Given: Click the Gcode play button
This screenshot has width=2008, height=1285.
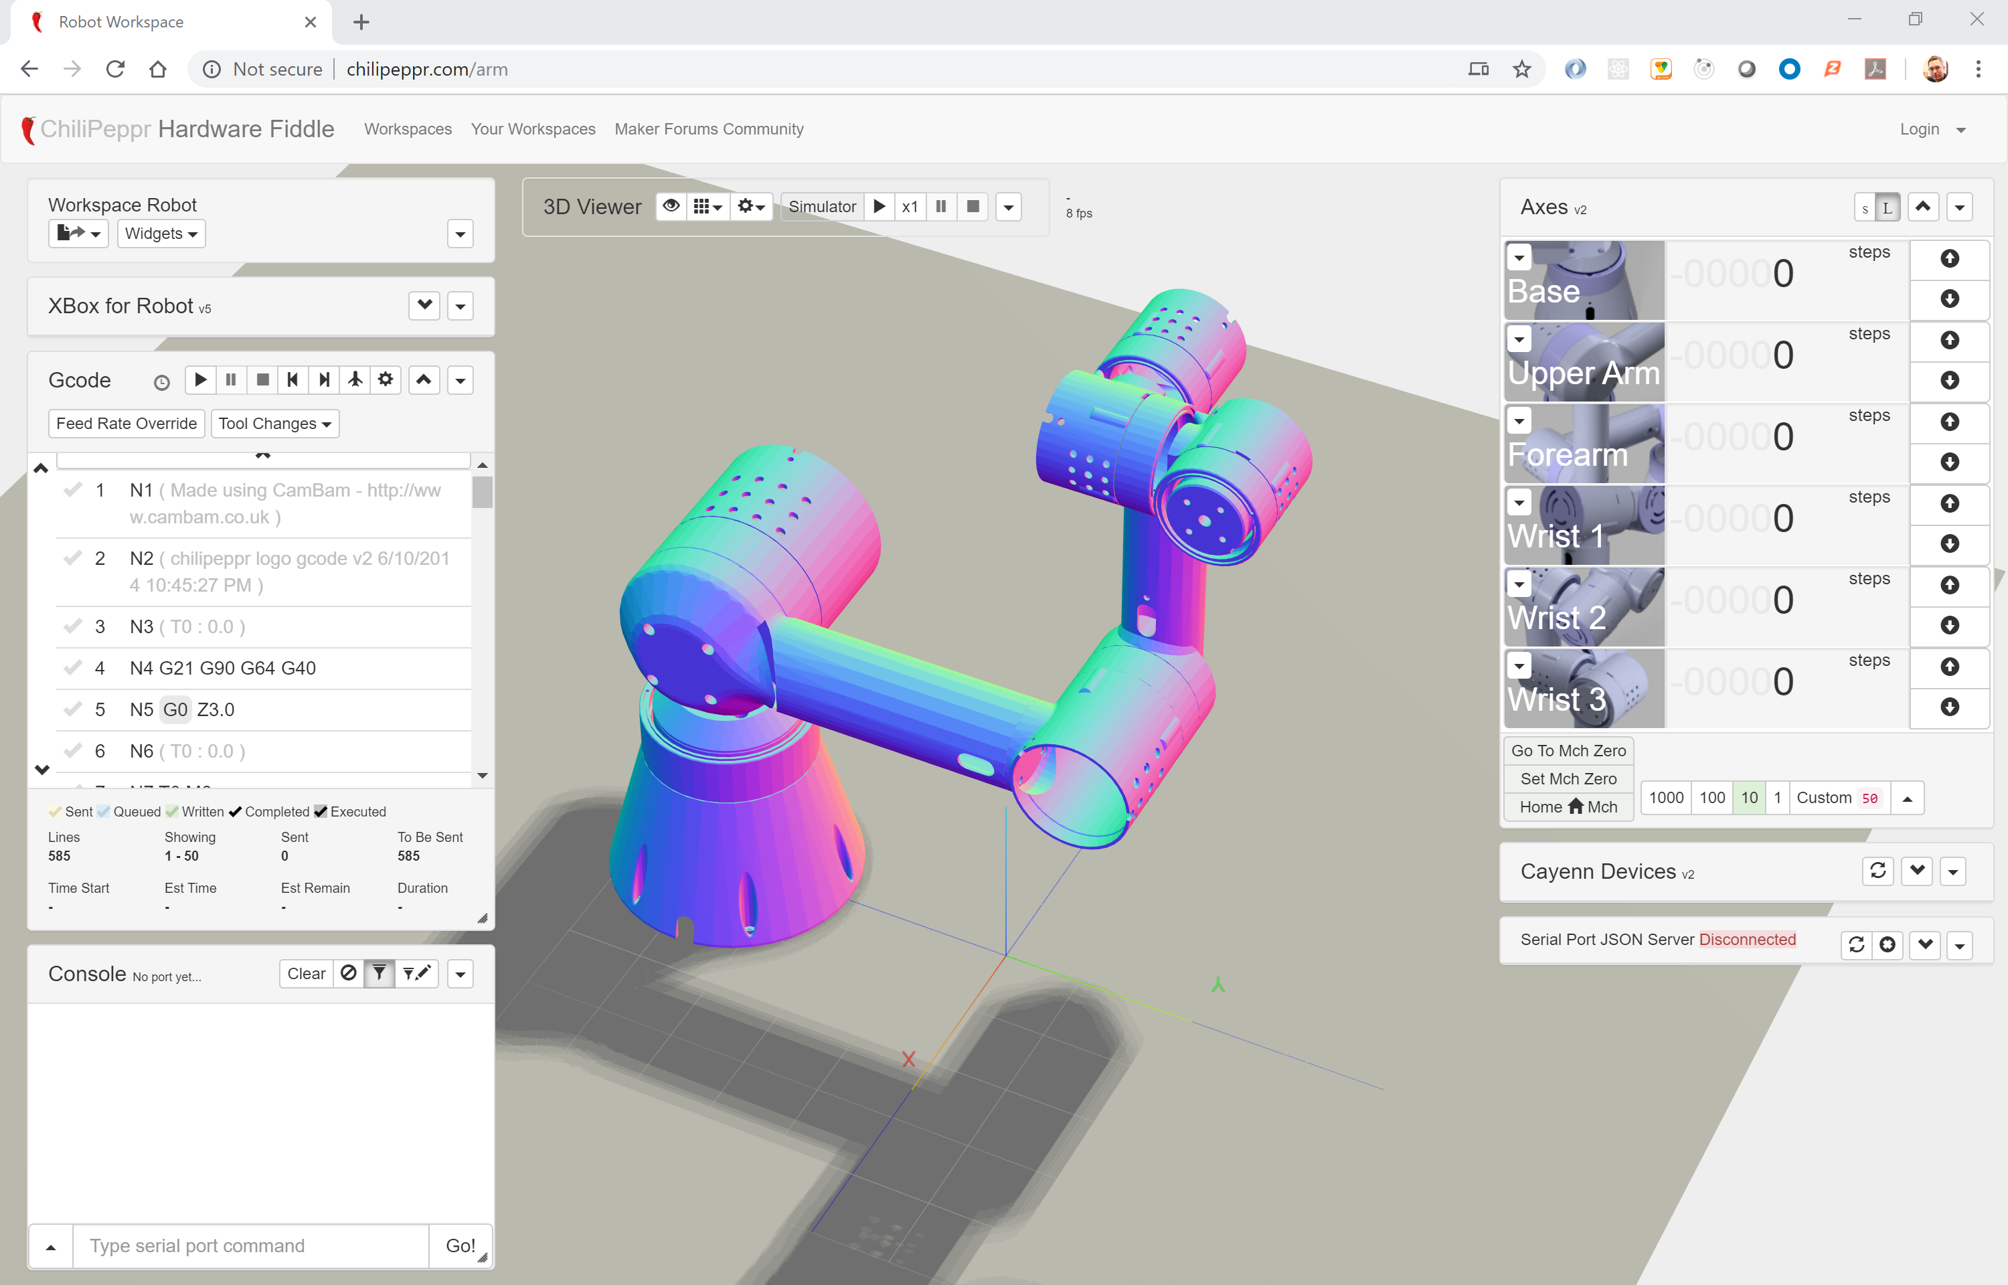Looking at the screenshot, I should (x=200, y=379).
